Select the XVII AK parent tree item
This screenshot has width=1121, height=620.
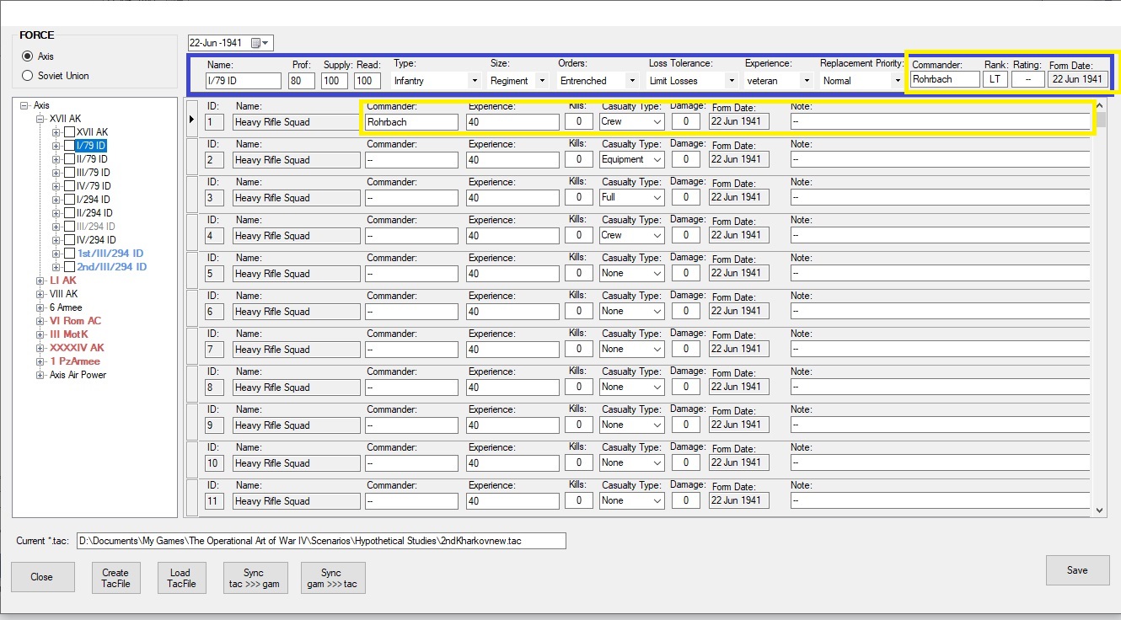click(65, 119)
